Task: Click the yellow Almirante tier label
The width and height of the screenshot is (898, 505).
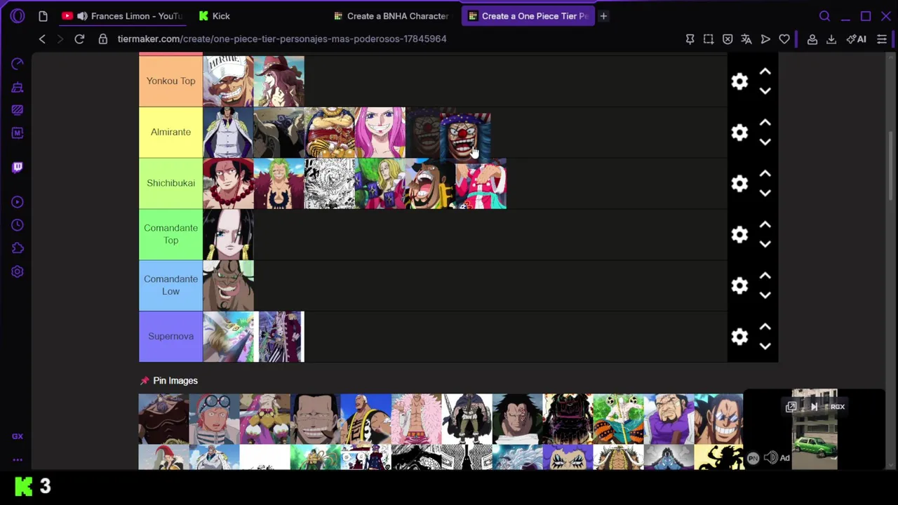Action: pos(170,132)
